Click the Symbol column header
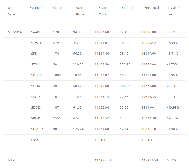The image size is (189, 168). (x=35, y=8)
